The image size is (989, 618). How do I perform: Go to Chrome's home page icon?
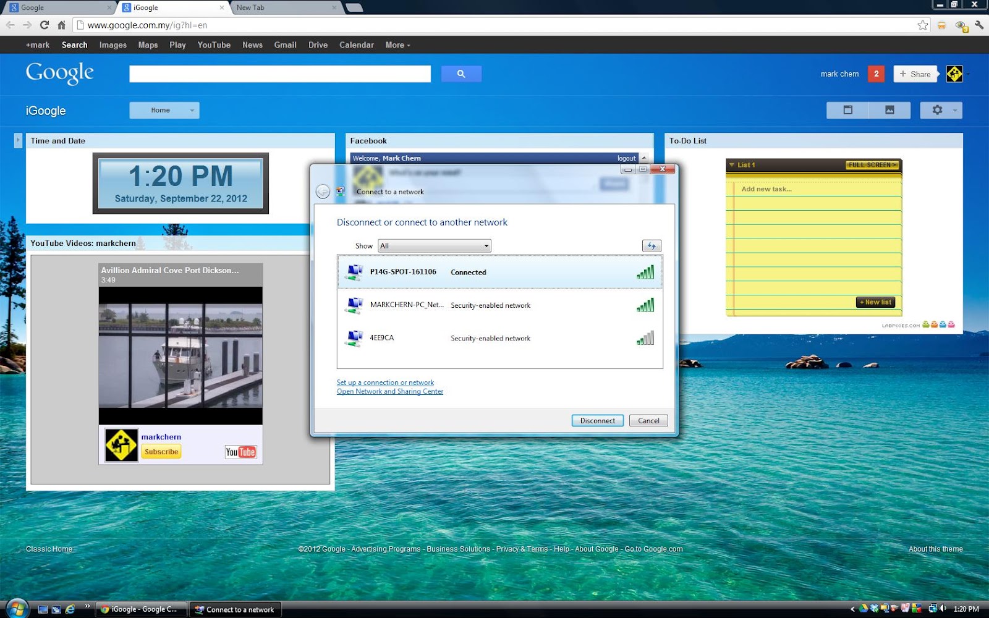coord(61,25)
